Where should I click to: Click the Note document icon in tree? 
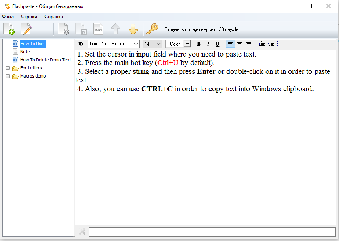tap(15, 52)
